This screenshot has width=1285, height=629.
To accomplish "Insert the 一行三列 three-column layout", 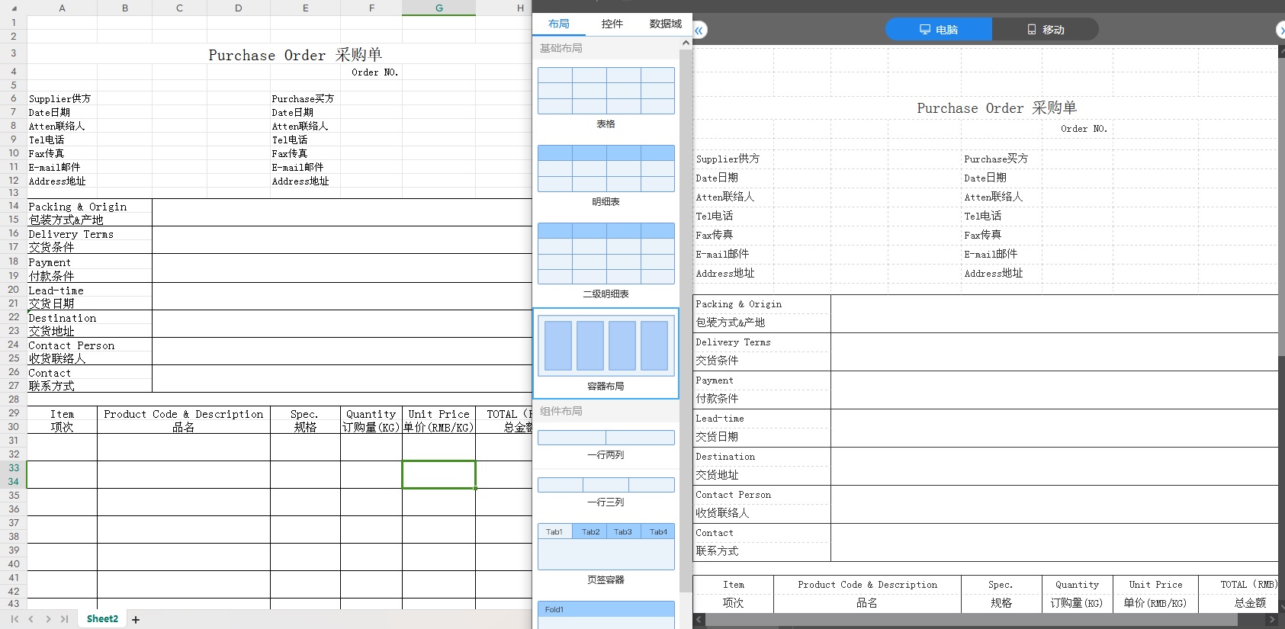I will point(606,485).
